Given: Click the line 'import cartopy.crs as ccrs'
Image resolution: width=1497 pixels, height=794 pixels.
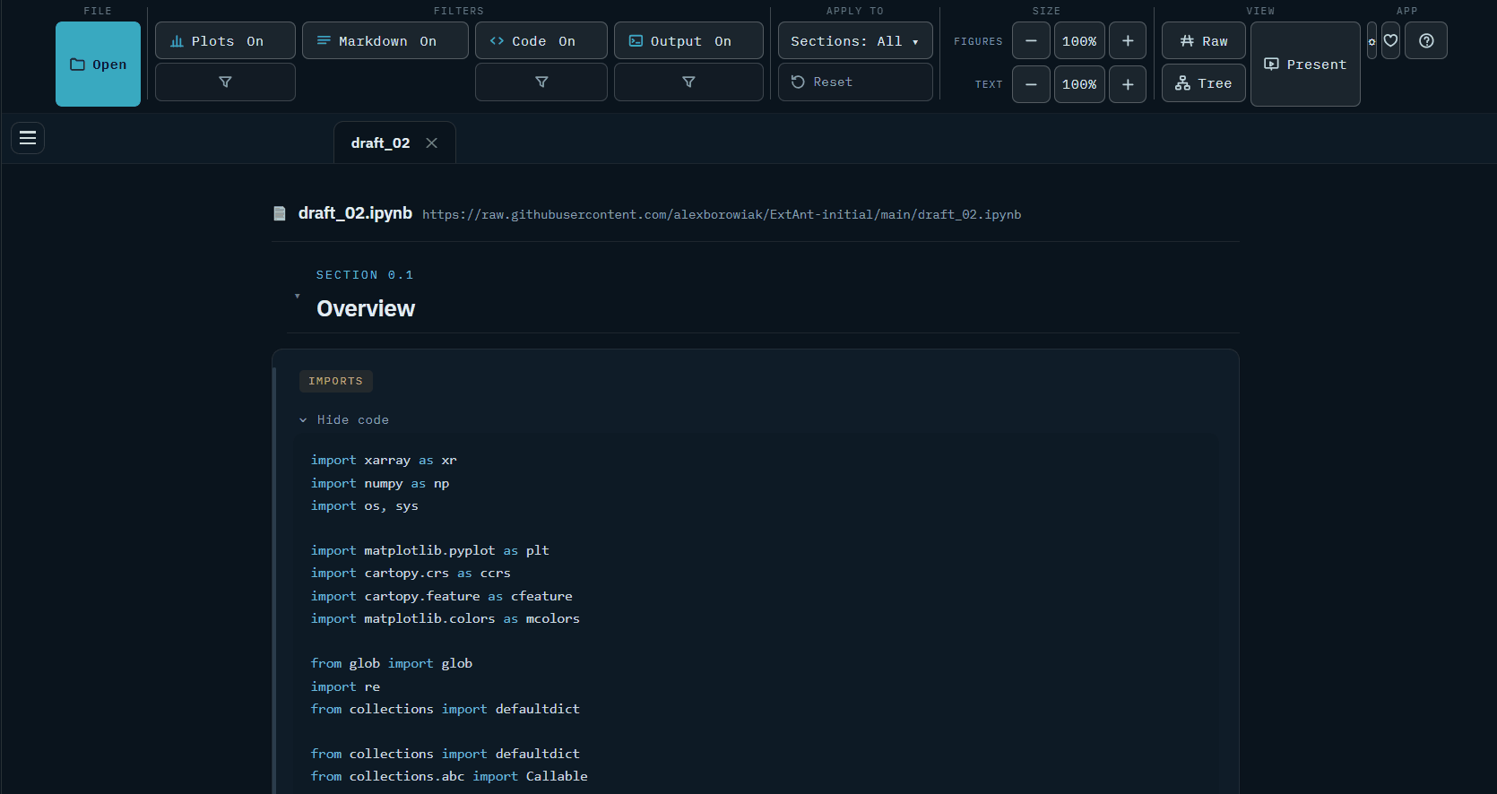Looking at the screenshot, I should point(411,574).
